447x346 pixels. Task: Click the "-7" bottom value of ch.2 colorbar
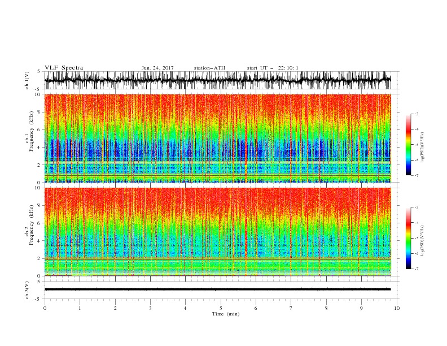pos(416,269)
